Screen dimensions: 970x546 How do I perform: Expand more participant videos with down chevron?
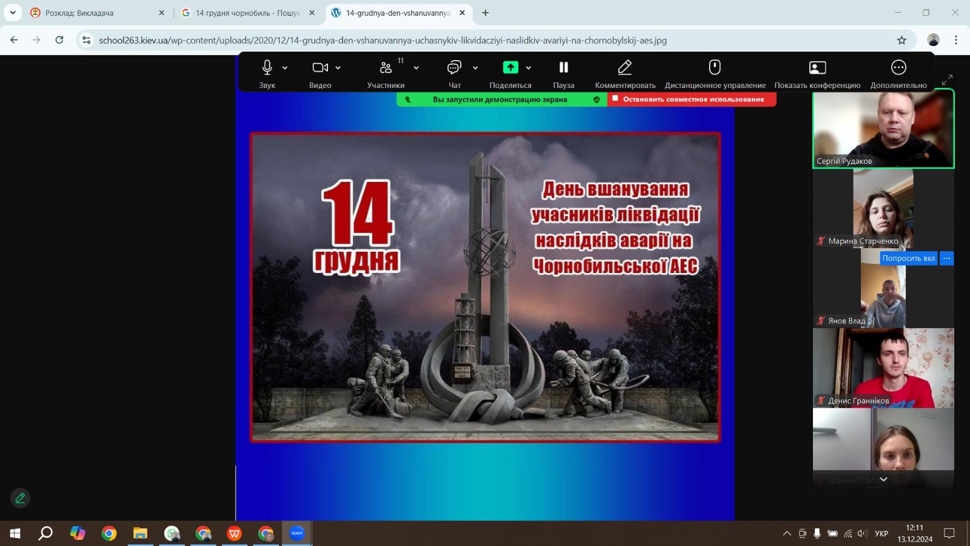[x=883, y=479]
